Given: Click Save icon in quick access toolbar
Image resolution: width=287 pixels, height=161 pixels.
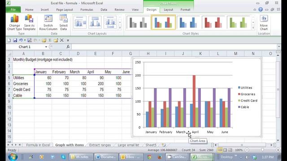Looking at the screenshot, I should coord(15,40).
